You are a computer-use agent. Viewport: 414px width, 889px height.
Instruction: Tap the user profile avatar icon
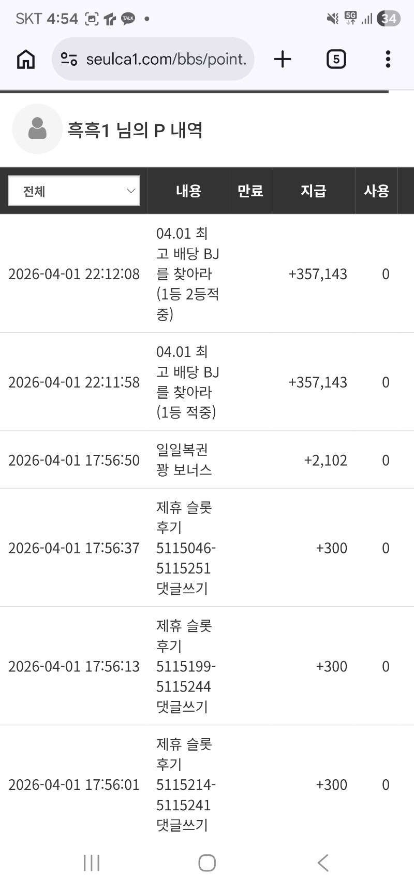pos(37,129)
